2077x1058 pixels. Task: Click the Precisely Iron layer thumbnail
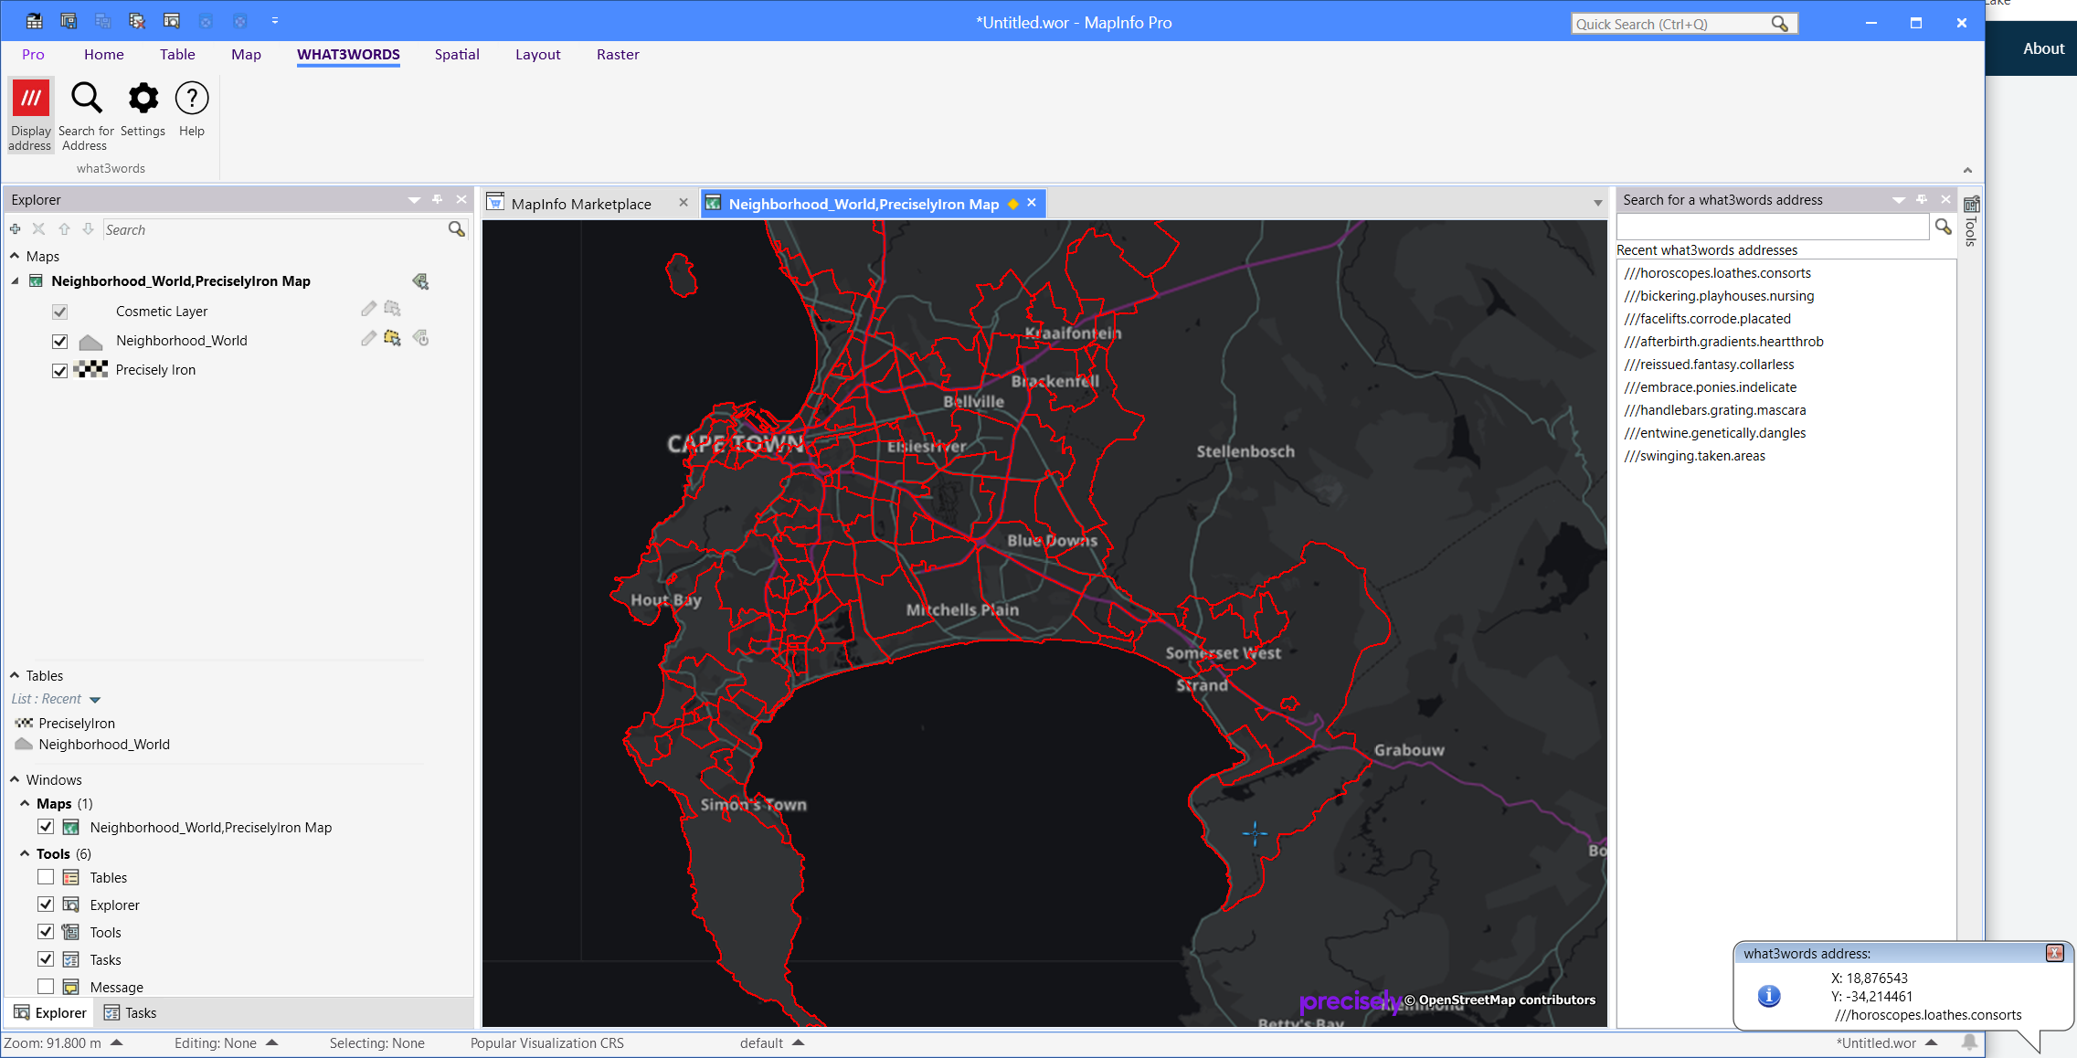(x=90, y=370)
